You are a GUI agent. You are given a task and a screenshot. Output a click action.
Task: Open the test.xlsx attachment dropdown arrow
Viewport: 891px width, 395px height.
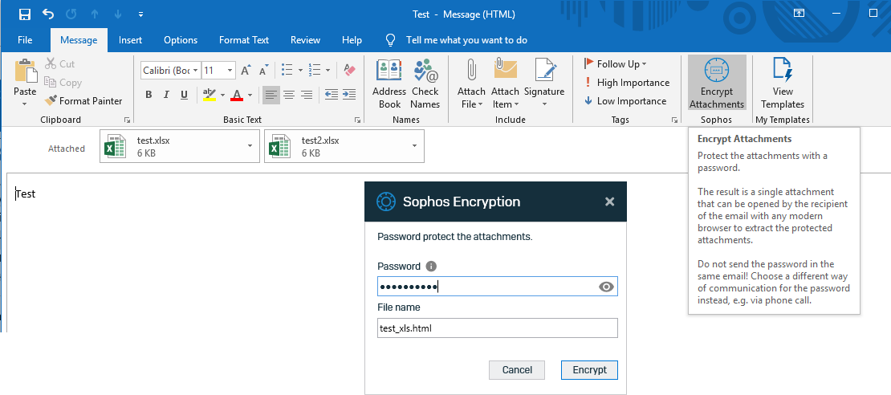point(250,146)
